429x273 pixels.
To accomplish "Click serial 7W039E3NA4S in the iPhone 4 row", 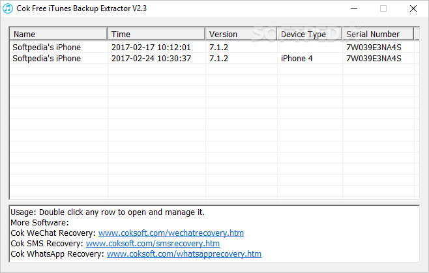I will click(374, 59).
